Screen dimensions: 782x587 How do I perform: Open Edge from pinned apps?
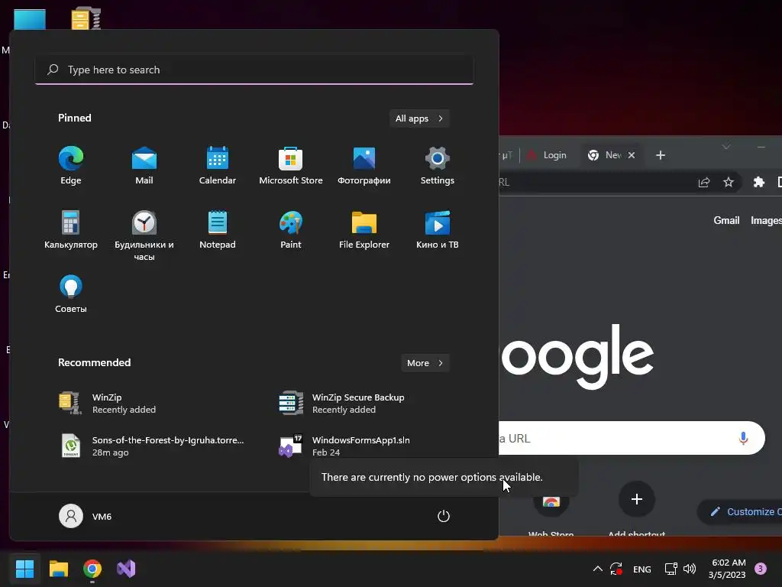coord(71,166)
